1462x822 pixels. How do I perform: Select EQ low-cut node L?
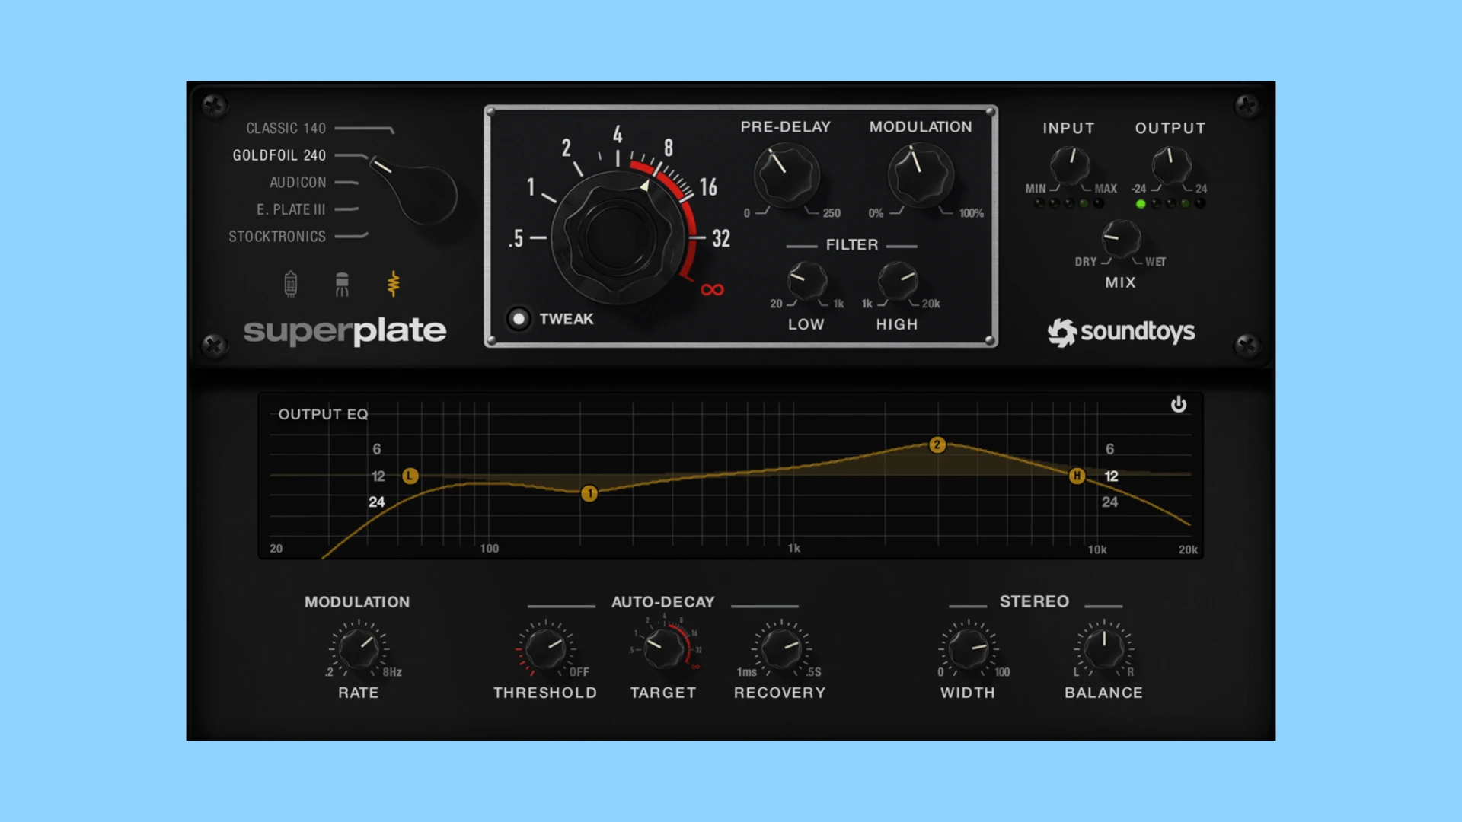[x=410, y=476]
